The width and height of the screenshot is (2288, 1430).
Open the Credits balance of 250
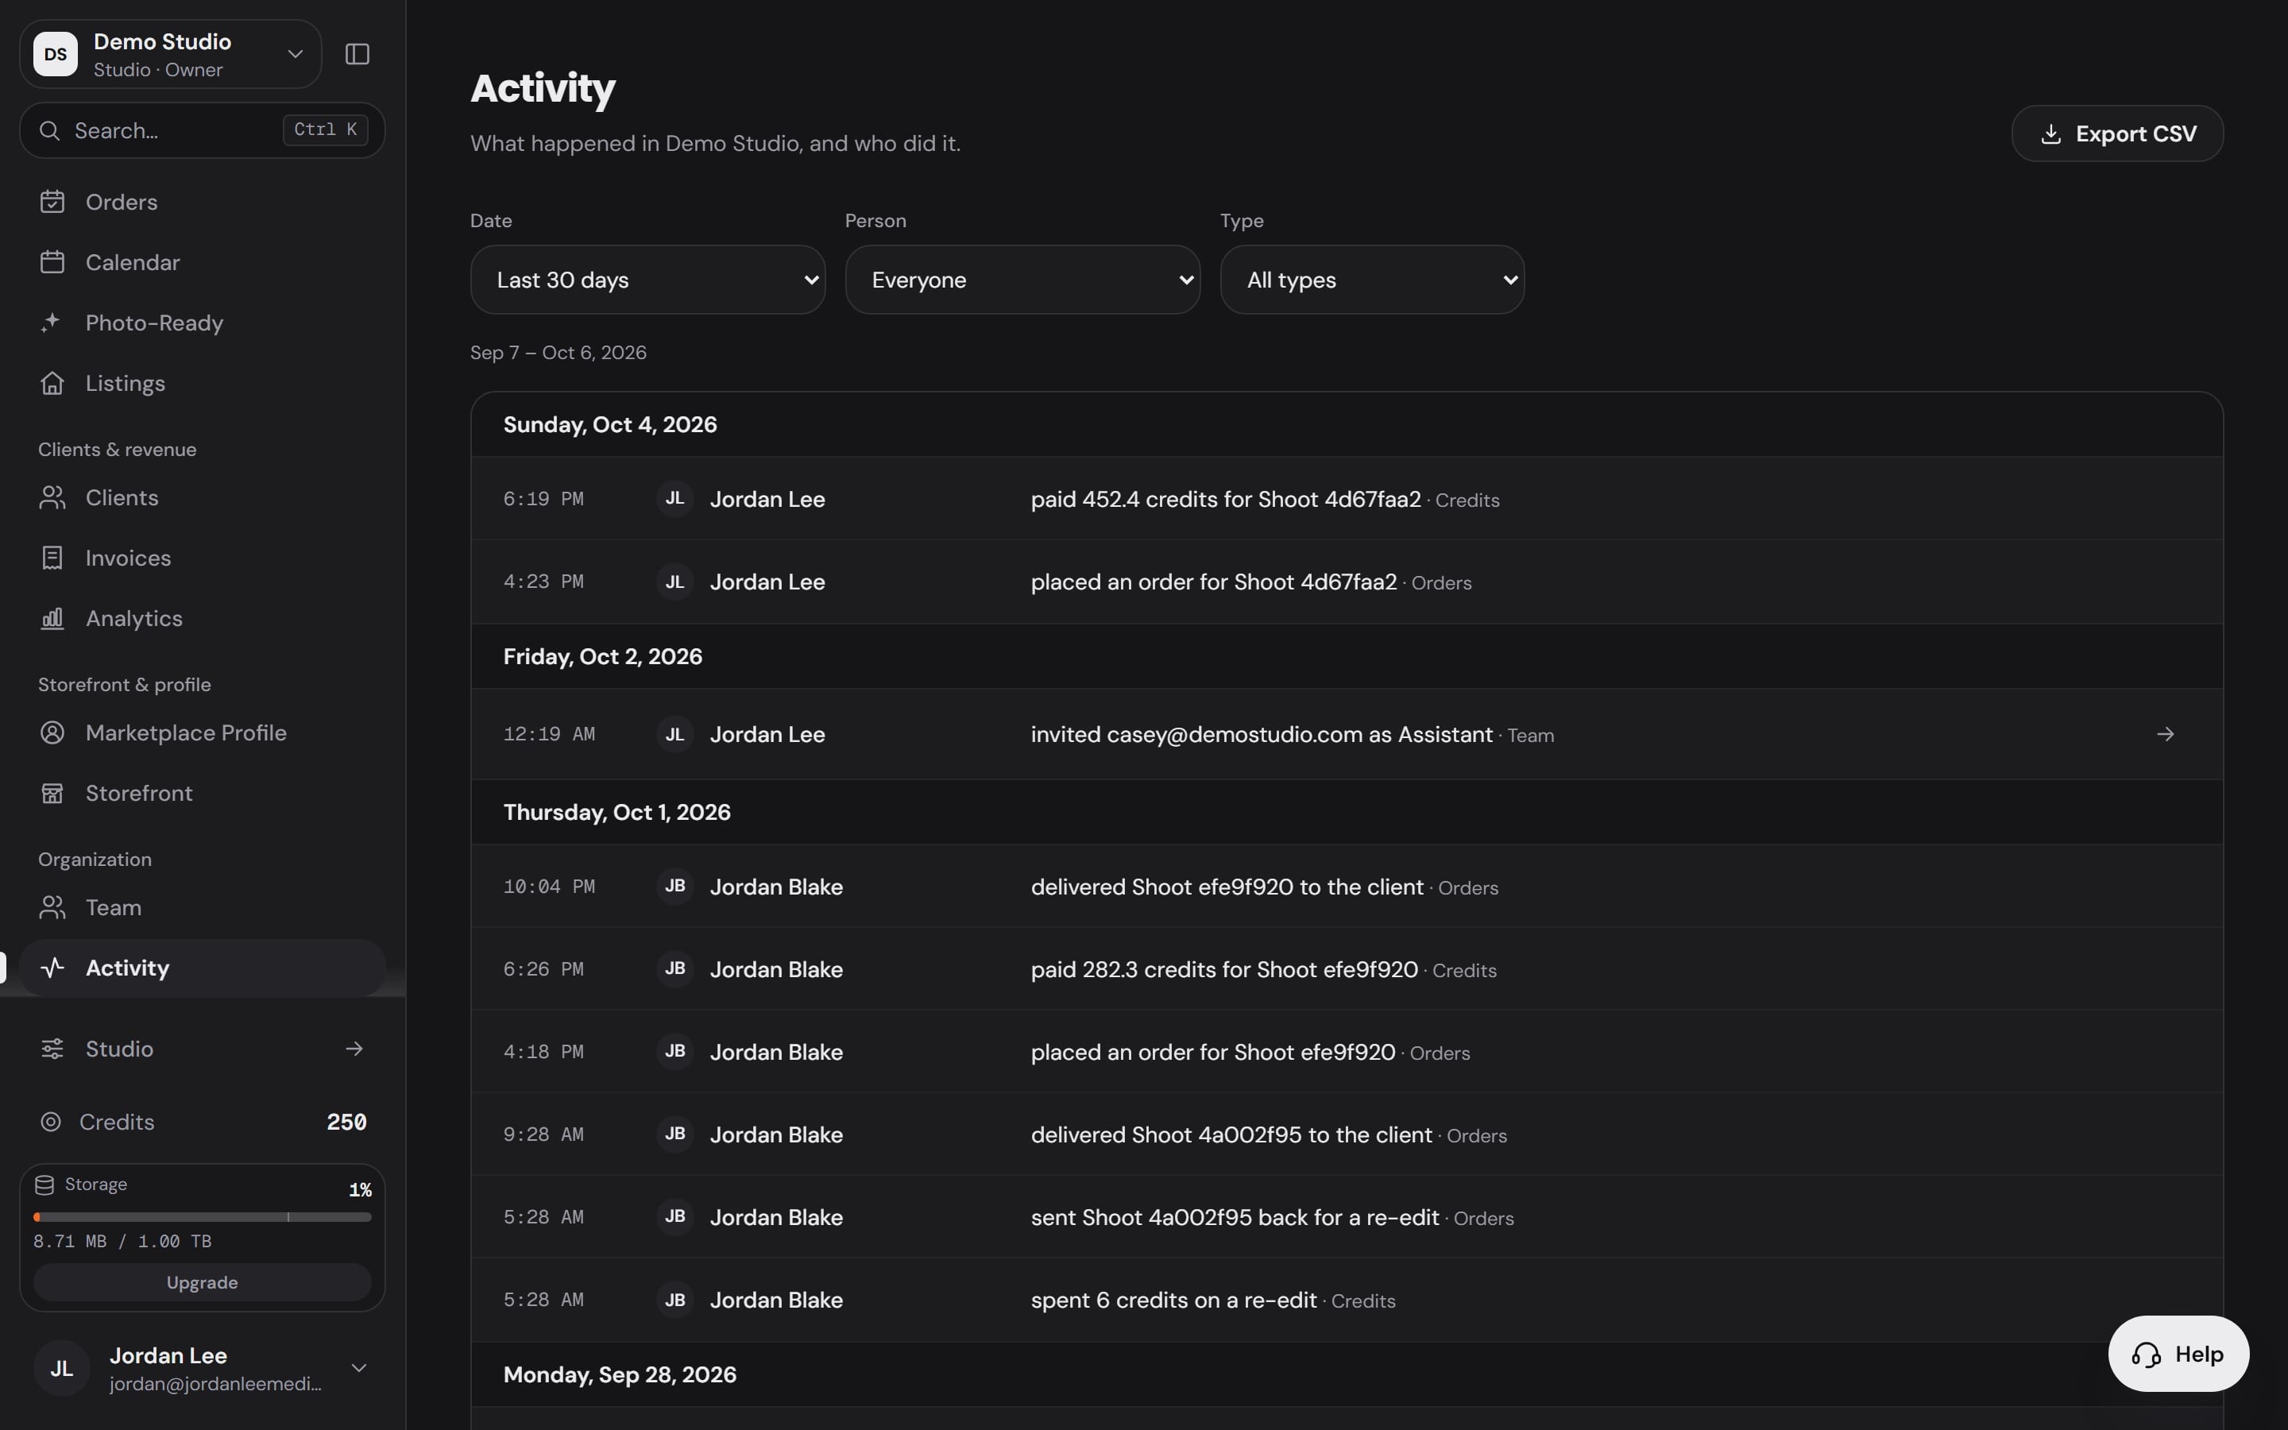click(203, 1122)
